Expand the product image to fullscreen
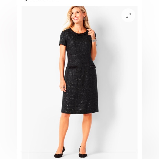 128,15
